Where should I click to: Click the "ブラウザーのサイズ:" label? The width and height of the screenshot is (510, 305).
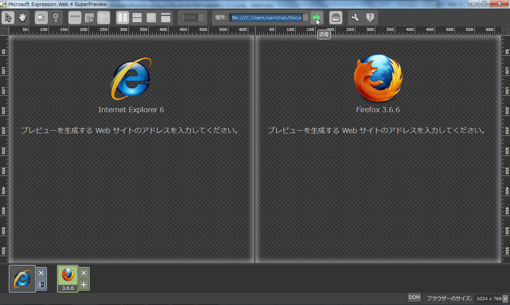[449, 299]
